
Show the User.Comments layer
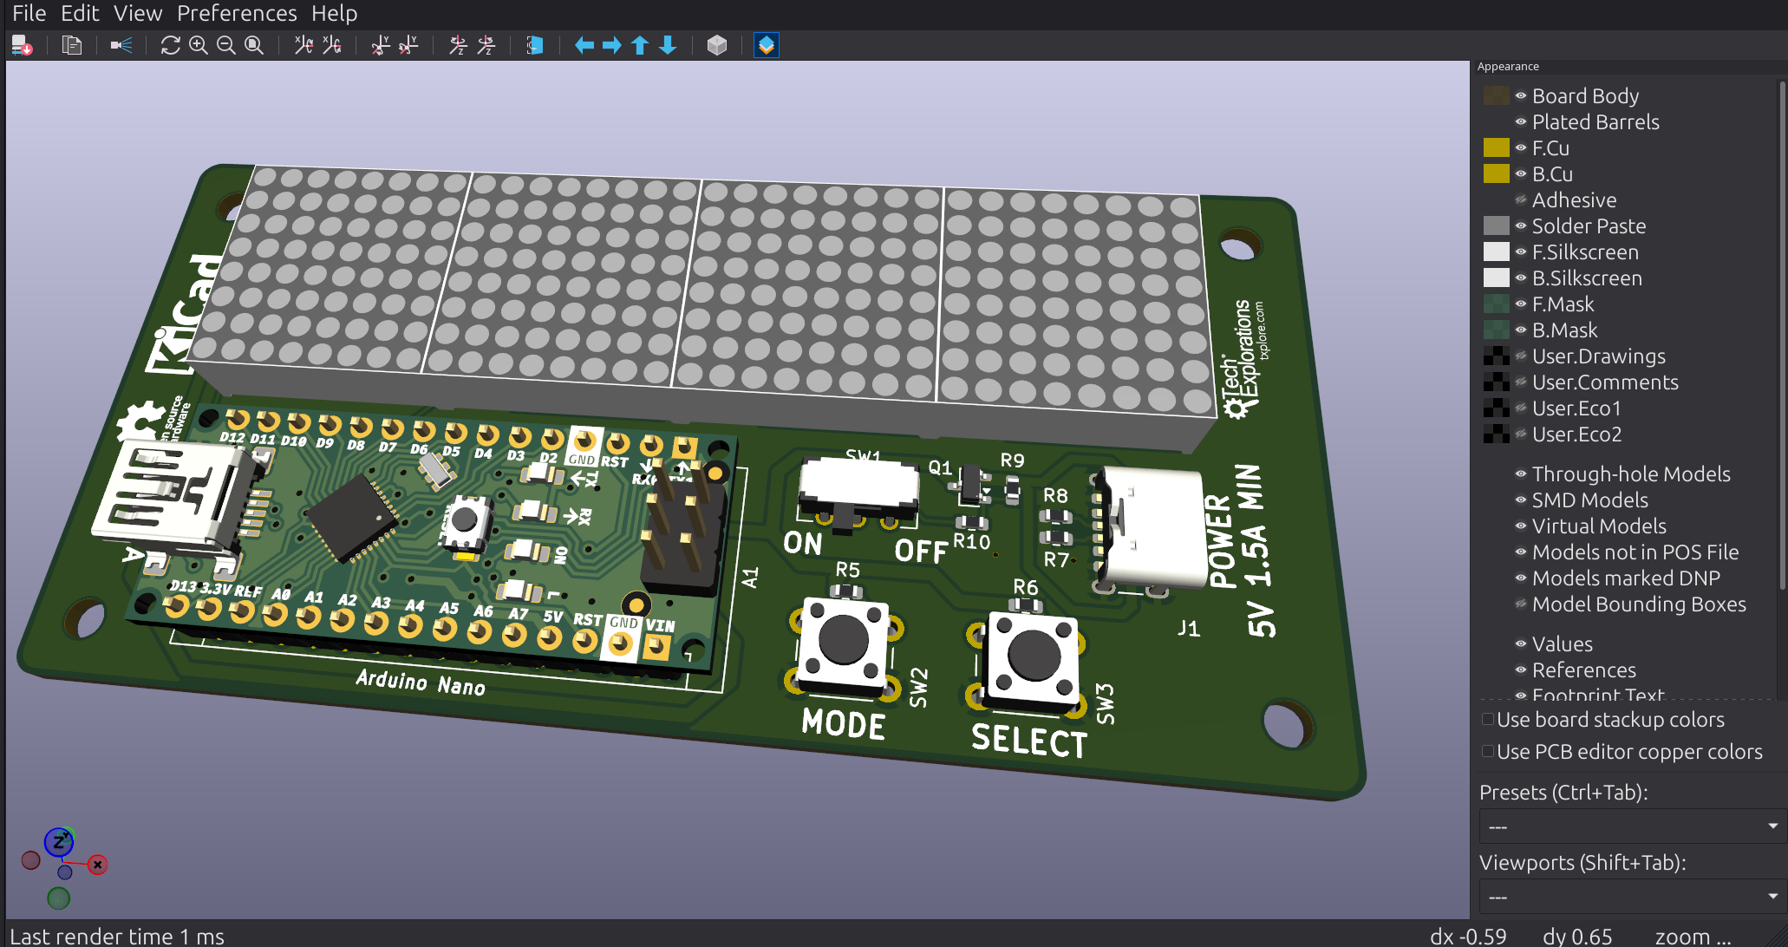pos(1520,382)
